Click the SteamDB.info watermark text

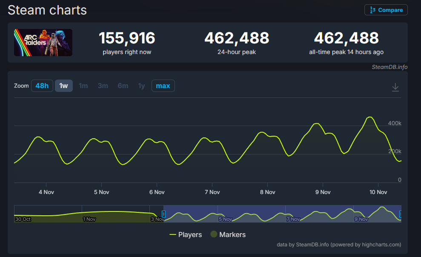tap(389, 67)
